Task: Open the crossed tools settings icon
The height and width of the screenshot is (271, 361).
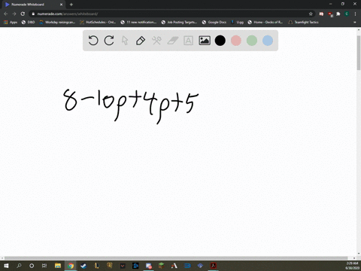Action: pos(156,41)
